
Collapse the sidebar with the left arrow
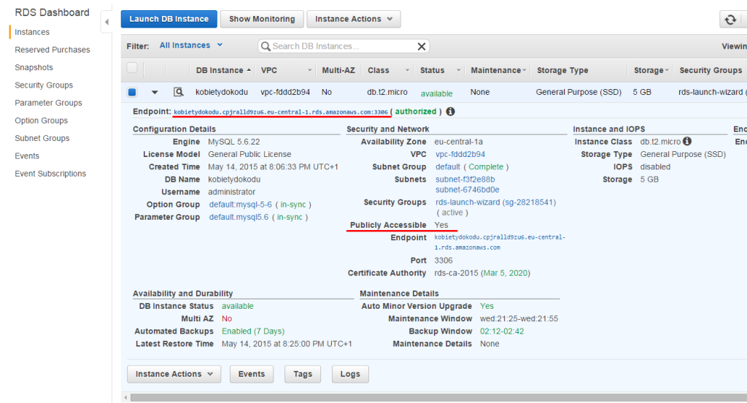[x=107, y=21]
